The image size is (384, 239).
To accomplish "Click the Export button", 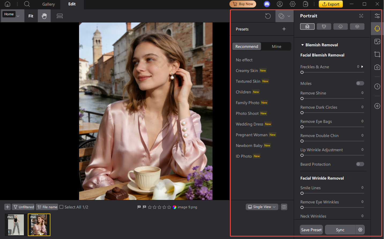I will tap(331, 4).
